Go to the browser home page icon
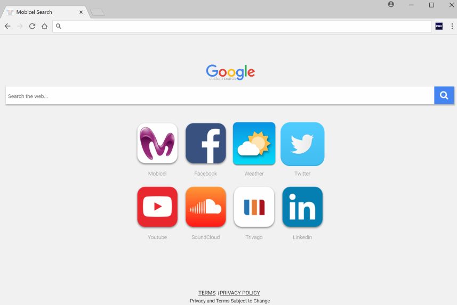This screenshot has width=457, height=305. (x=44, y=26)
